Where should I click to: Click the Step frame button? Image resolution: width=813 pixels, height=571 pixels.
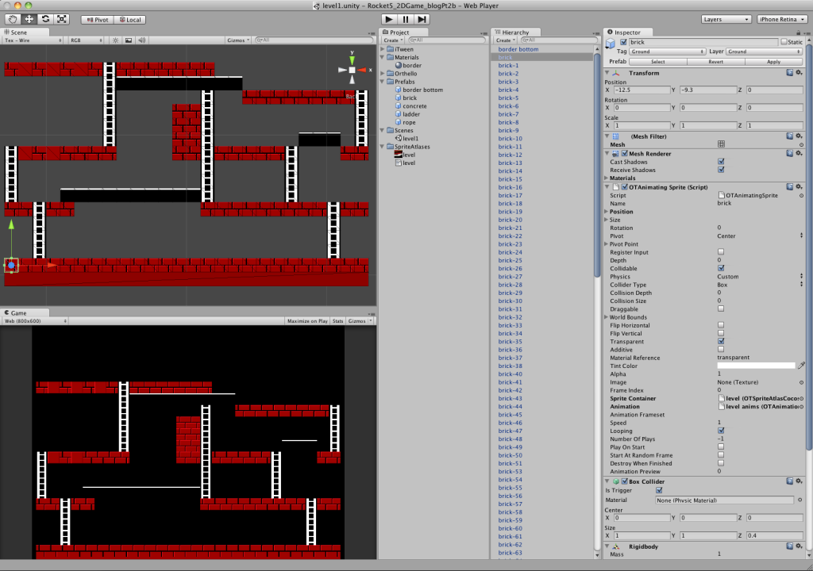pos(422,19)
